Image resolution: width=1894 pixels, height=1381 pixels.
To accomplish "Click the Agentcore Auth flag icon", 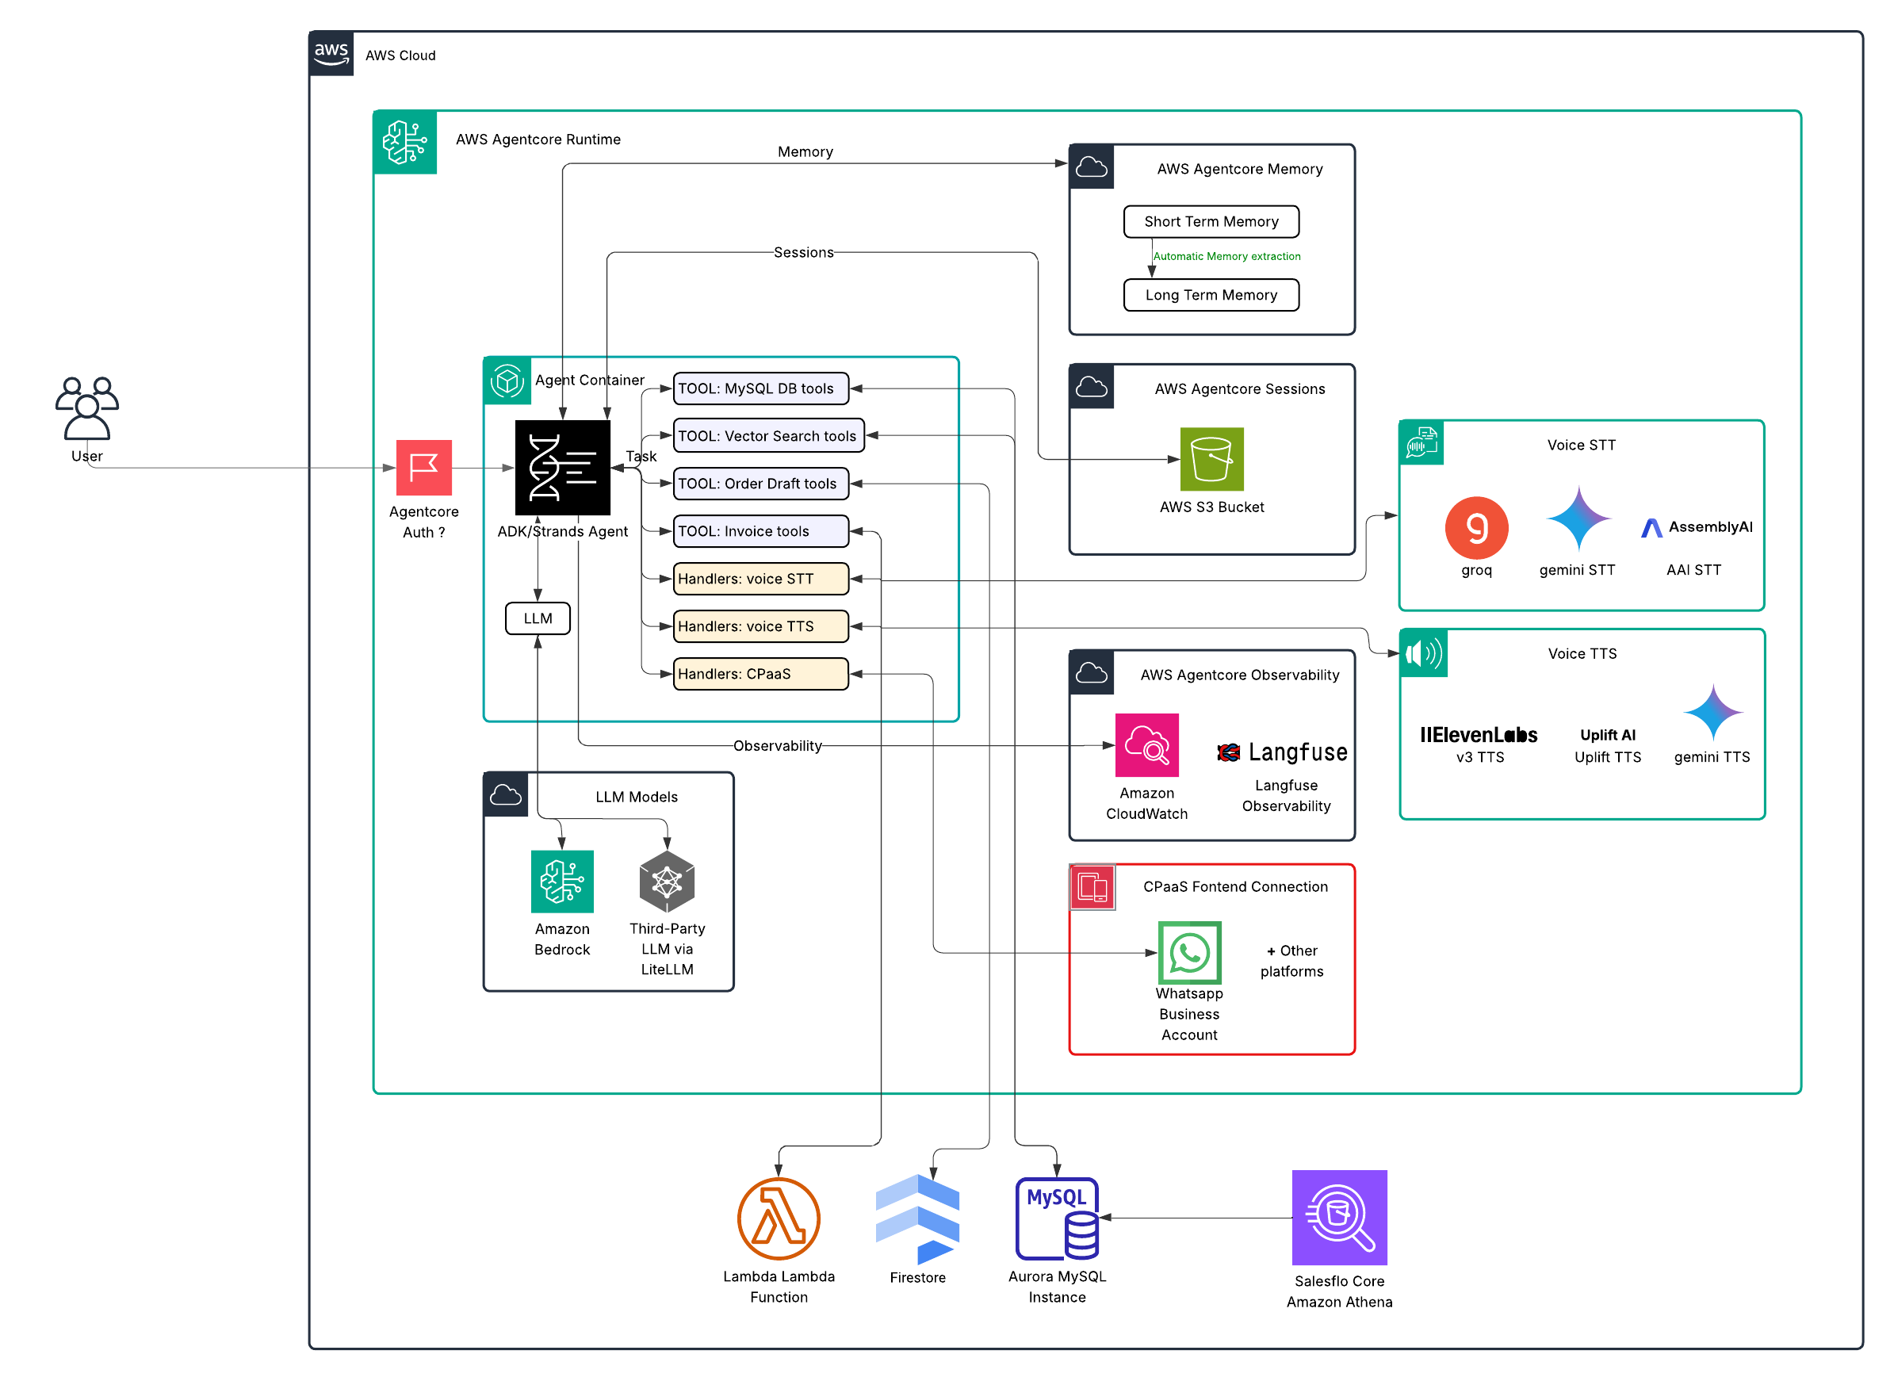I will 424,467.
